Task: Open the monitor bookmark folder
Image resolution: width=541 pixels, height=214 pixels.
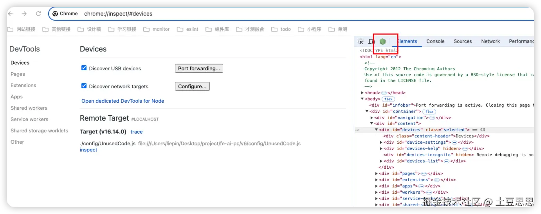Action: pos(157,29)
